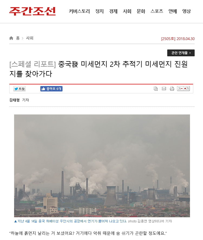Image resolution: width=203 pixels, height=240 pixels.
Task: Click the 주간조선 logo
Action: coord(32,11)
